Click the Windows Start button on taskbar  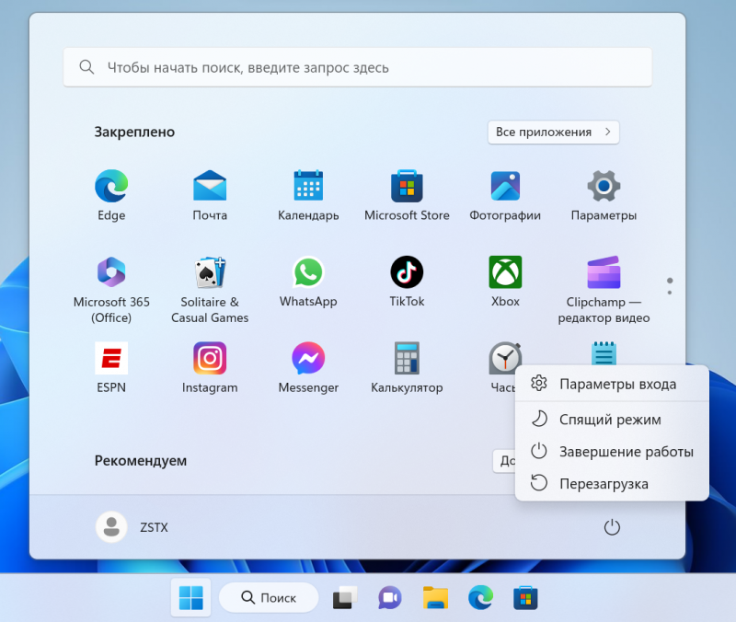(191, 597)
